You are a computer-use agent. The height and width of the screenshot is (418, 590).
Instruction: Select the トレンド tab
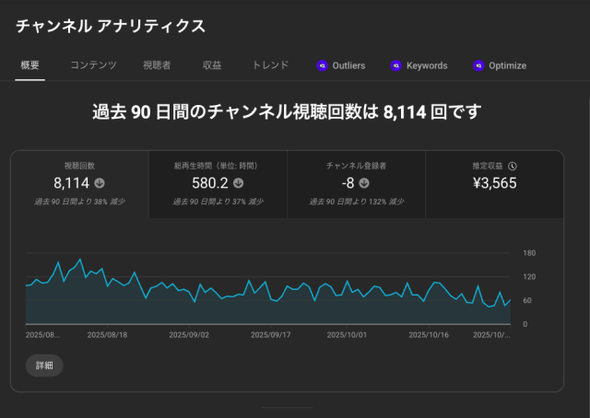point(270,65)
